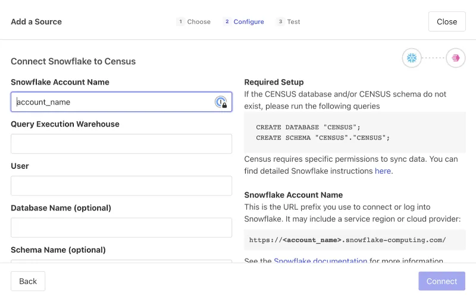Screen dimensions: 476x302
Task: Close the Add a Source dialog
Action: coord(447,22)
